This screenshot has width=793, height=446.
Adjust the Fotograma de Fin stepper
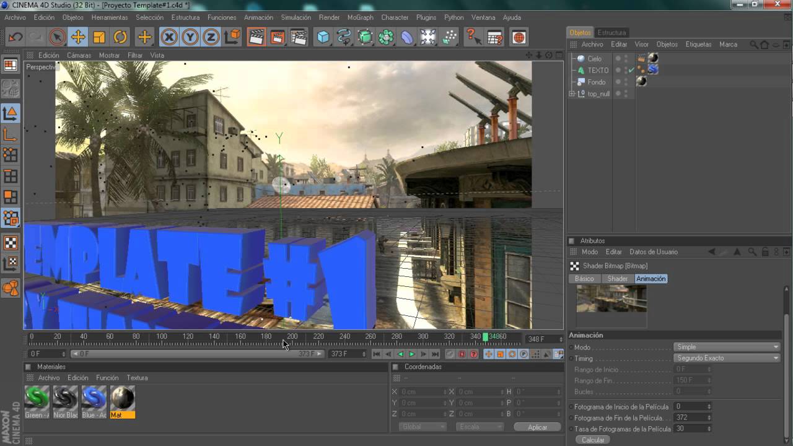point(709,418)
